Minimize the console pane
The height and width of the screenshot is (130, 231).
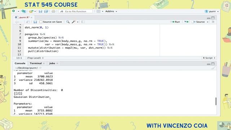(209, 64)
